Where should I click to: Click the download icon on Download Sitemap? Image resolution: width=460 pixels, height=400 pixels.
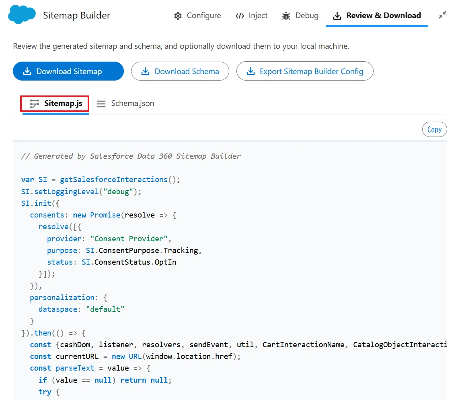tap(27, 71)
